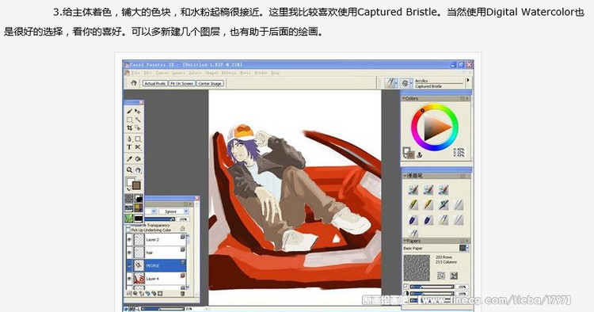The width and height of the screenshot is (594, 312).
Task: Toggle visibility of PEOPLE layer
Action: (x=130, y=266)
